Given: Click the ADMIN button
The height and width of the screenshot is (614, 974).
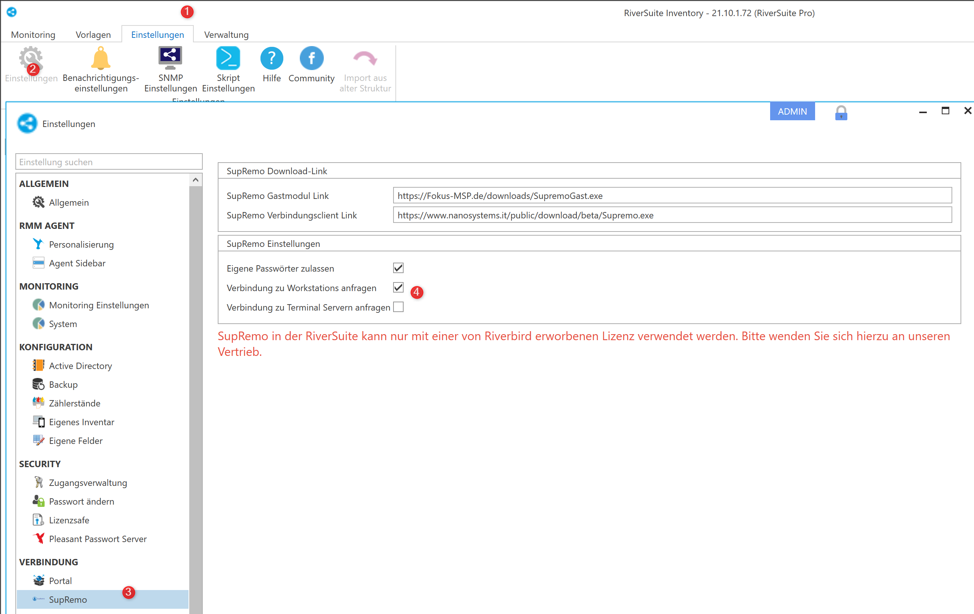Looking at the screenshot, I should coord(792,112).
